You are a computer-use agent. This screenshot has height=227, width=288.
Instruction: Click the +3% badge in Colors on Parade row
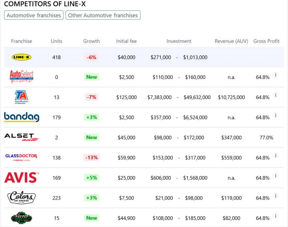coord(91,198)
